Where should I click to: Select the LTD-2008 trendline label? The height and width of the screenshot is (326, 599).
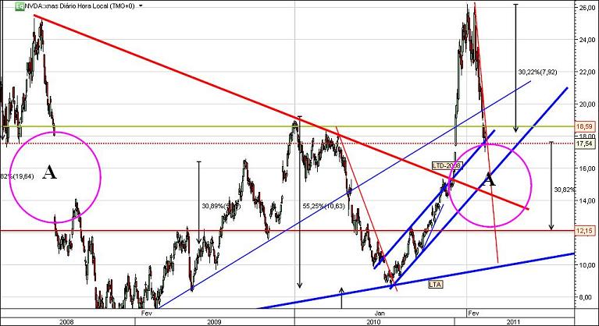(x=447, y=165)
